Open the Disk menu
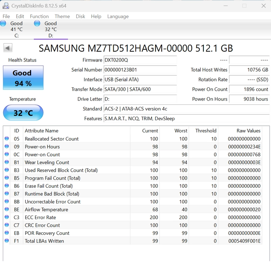 pos(80,16)
